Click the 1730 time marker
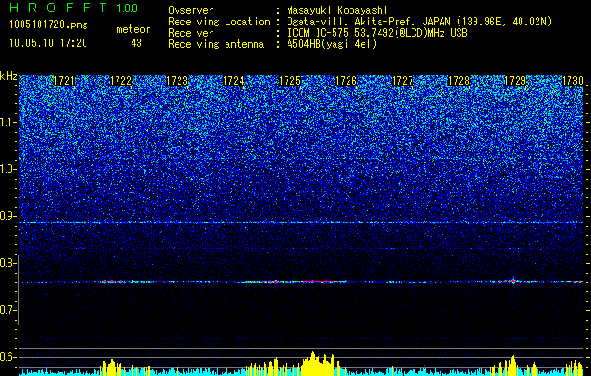Viewport: 591px width, 376px height. click(x=572, y=81)
